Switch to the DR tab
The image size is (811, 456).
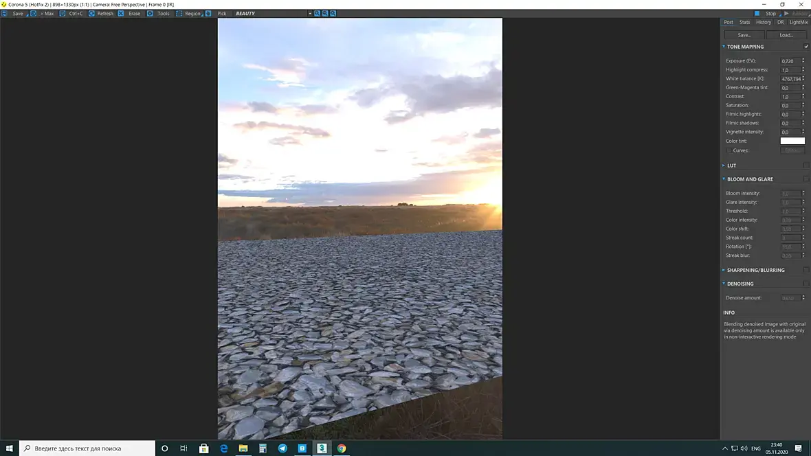click(x=781, y=22)
